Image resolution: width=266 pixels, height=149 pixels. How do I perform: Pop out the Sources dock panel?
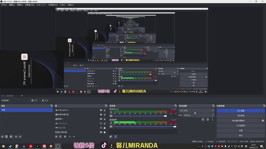(106, 106)
